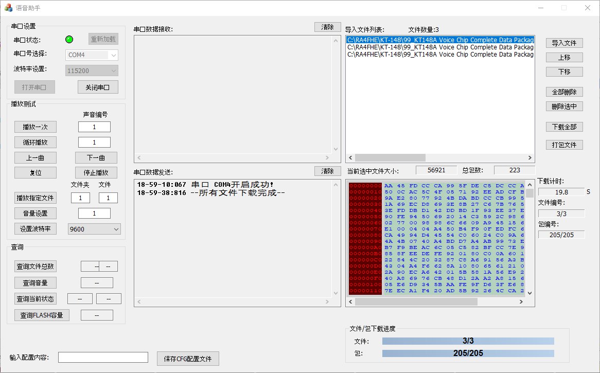Click the 上一曲 button
This screenshot has width=600, height=373.
pyautogui.click(x=35, y=157)
